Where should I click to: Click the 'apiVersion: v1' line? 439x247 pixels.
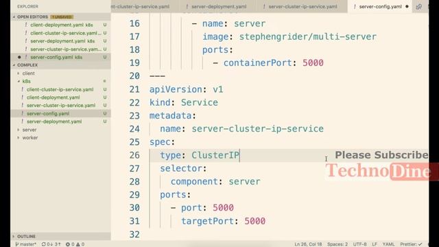point(186,89)
